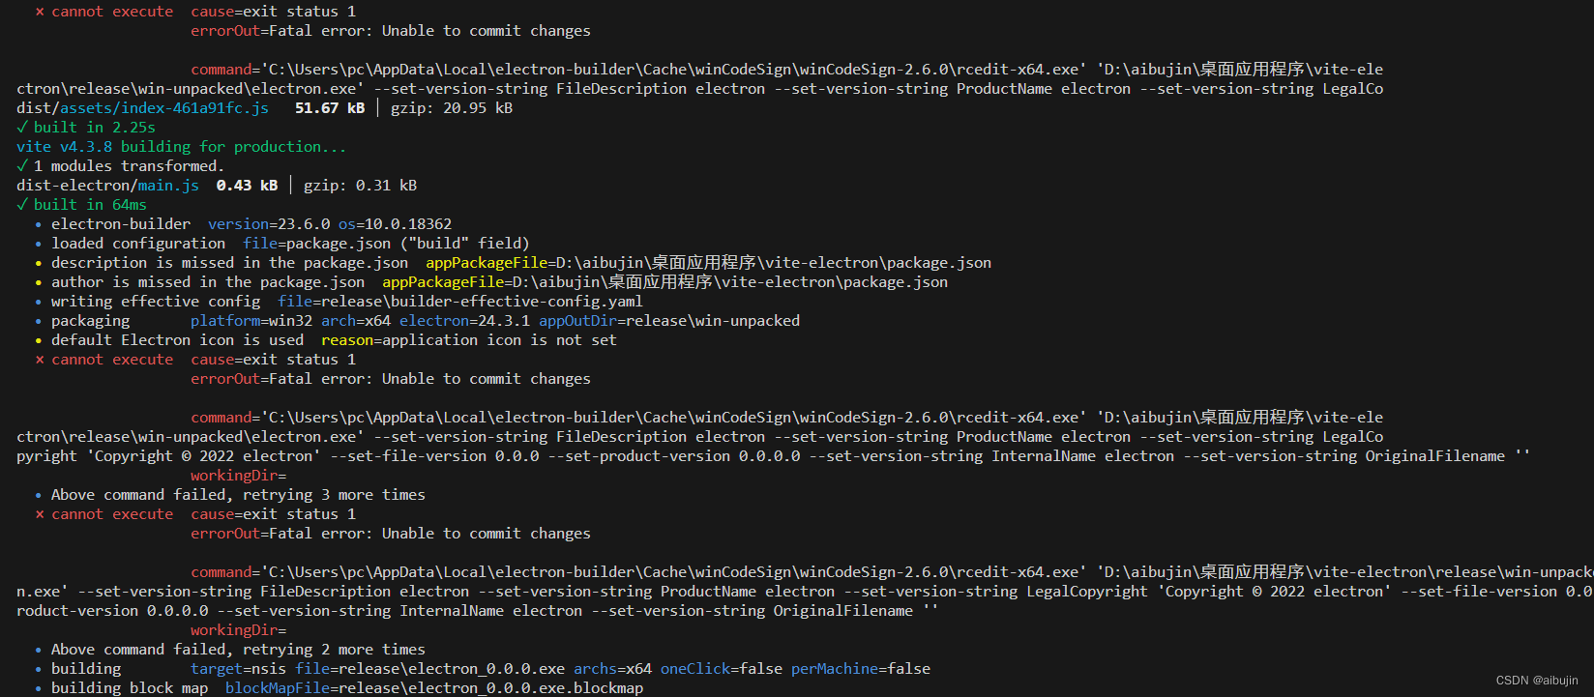Viewport: 1594px width, 697px height.
Task: Click the '1 modules transformed.' text
Action: coord(129,166)
